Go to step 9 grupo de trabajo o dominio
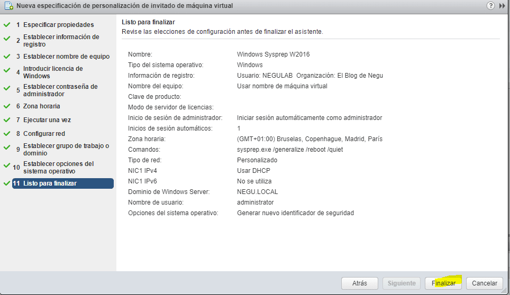510x295 pixels. click(66, 150)
